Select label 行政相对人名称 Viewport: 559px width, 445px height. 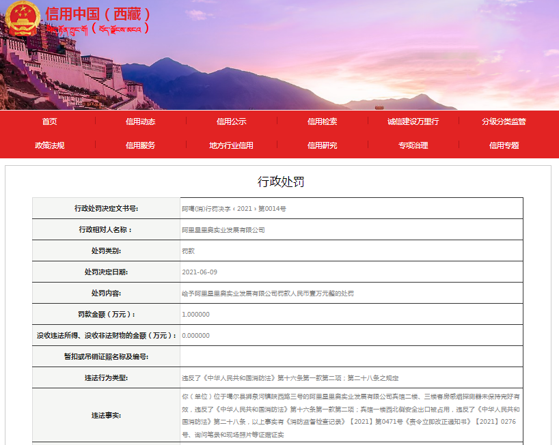pos(106,230)
